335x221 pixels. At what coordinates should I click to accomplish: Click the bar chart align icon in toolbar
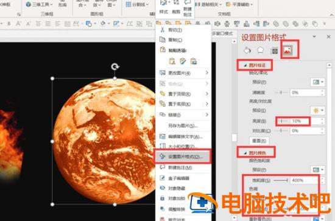tap(247, 24)
